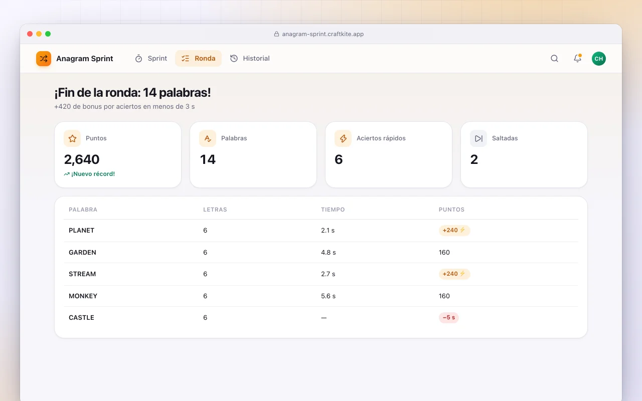Viewport: 642px width, 401px height.
Task: Click the Palabras card spell-check icon
Action: (208, 138)
